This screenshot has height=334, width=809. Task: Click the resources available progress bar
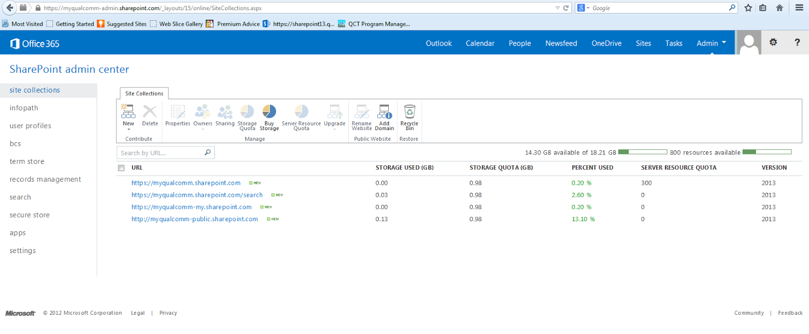coord(767,152)
